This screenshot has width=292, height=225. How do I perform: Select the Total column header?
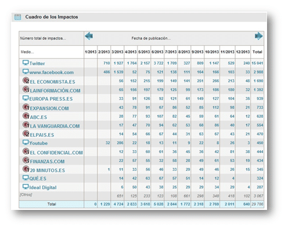coord(257,52)
